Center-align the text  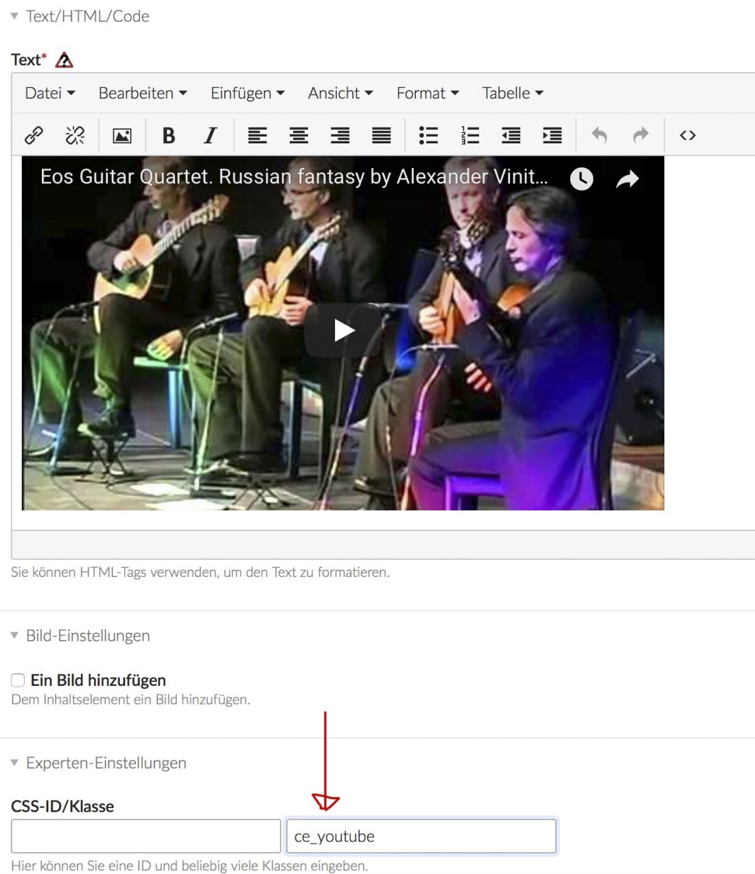(x=299, y=135)
